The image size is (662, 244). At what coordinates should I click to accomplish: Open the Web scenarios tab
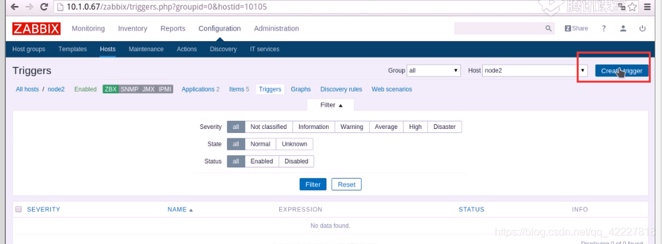click(392, 89)
